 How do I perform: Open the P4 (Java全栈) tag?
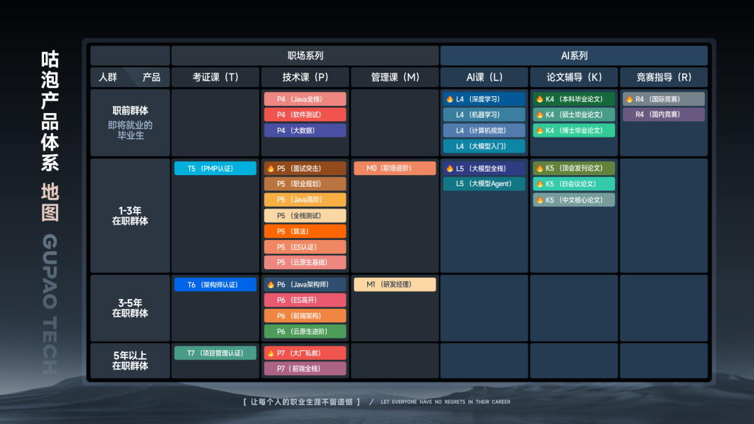pos(305,99)
